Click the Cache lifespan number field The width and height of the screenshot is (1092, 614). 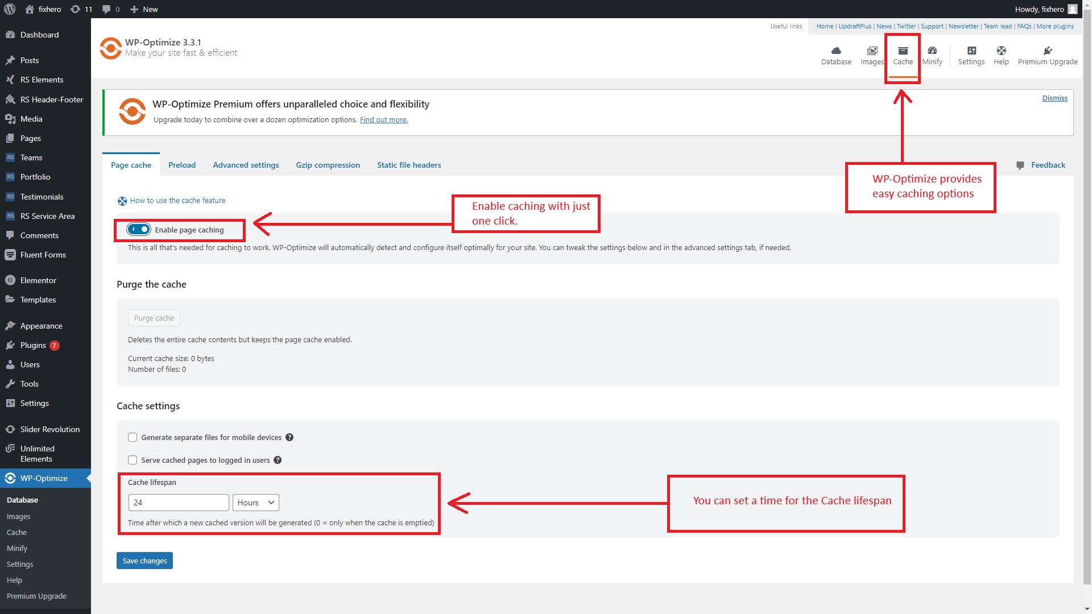[x=179, y=503]
